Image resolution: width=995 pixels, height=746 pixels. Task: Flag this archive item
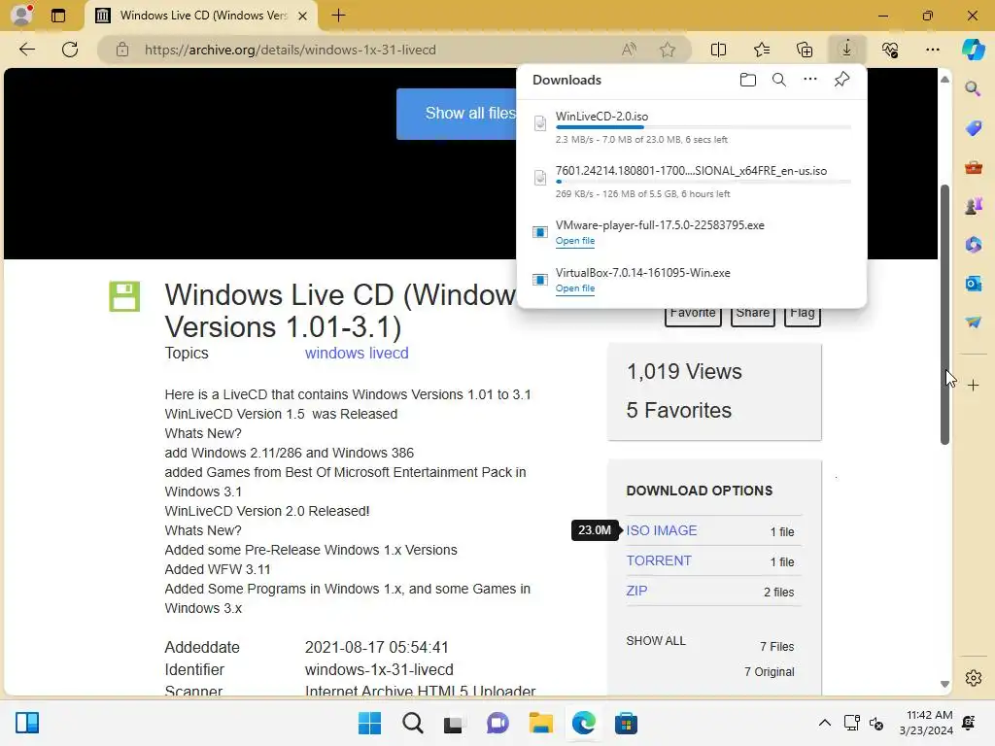click(802, 316)
